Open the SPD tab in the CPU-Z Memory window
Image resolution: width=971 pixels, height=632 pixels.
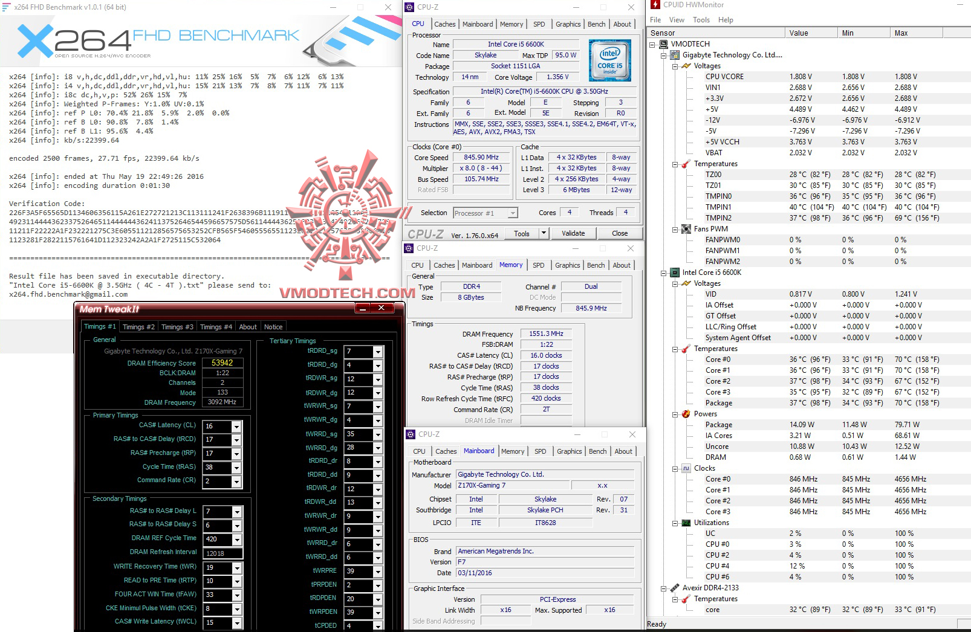tap(539, 265)
